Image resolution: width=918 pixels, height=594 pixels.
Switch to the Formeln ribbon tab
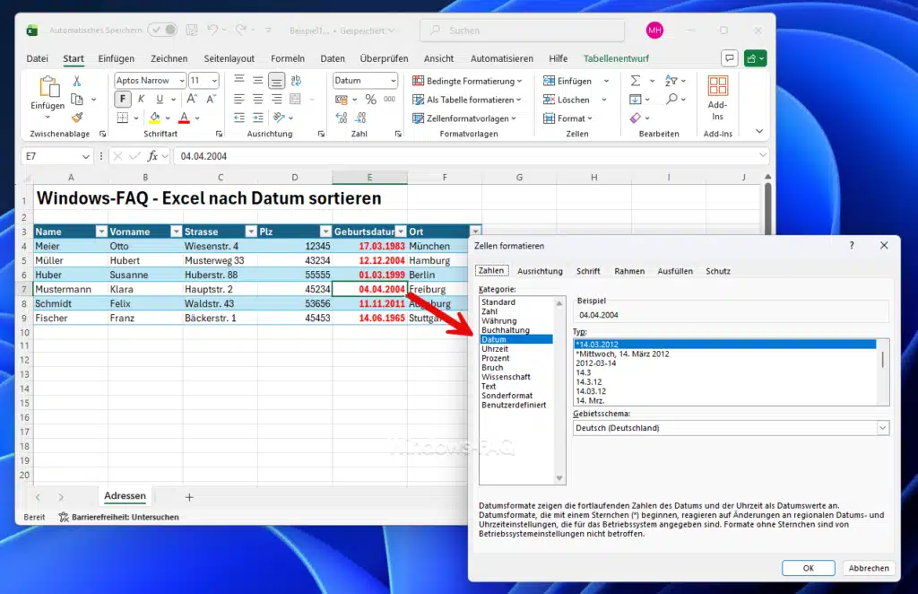tap(288, 58)
